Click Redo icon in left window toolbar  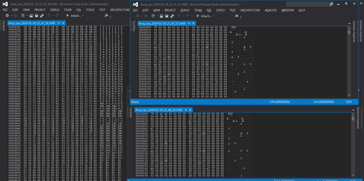[x=58, y=16]
